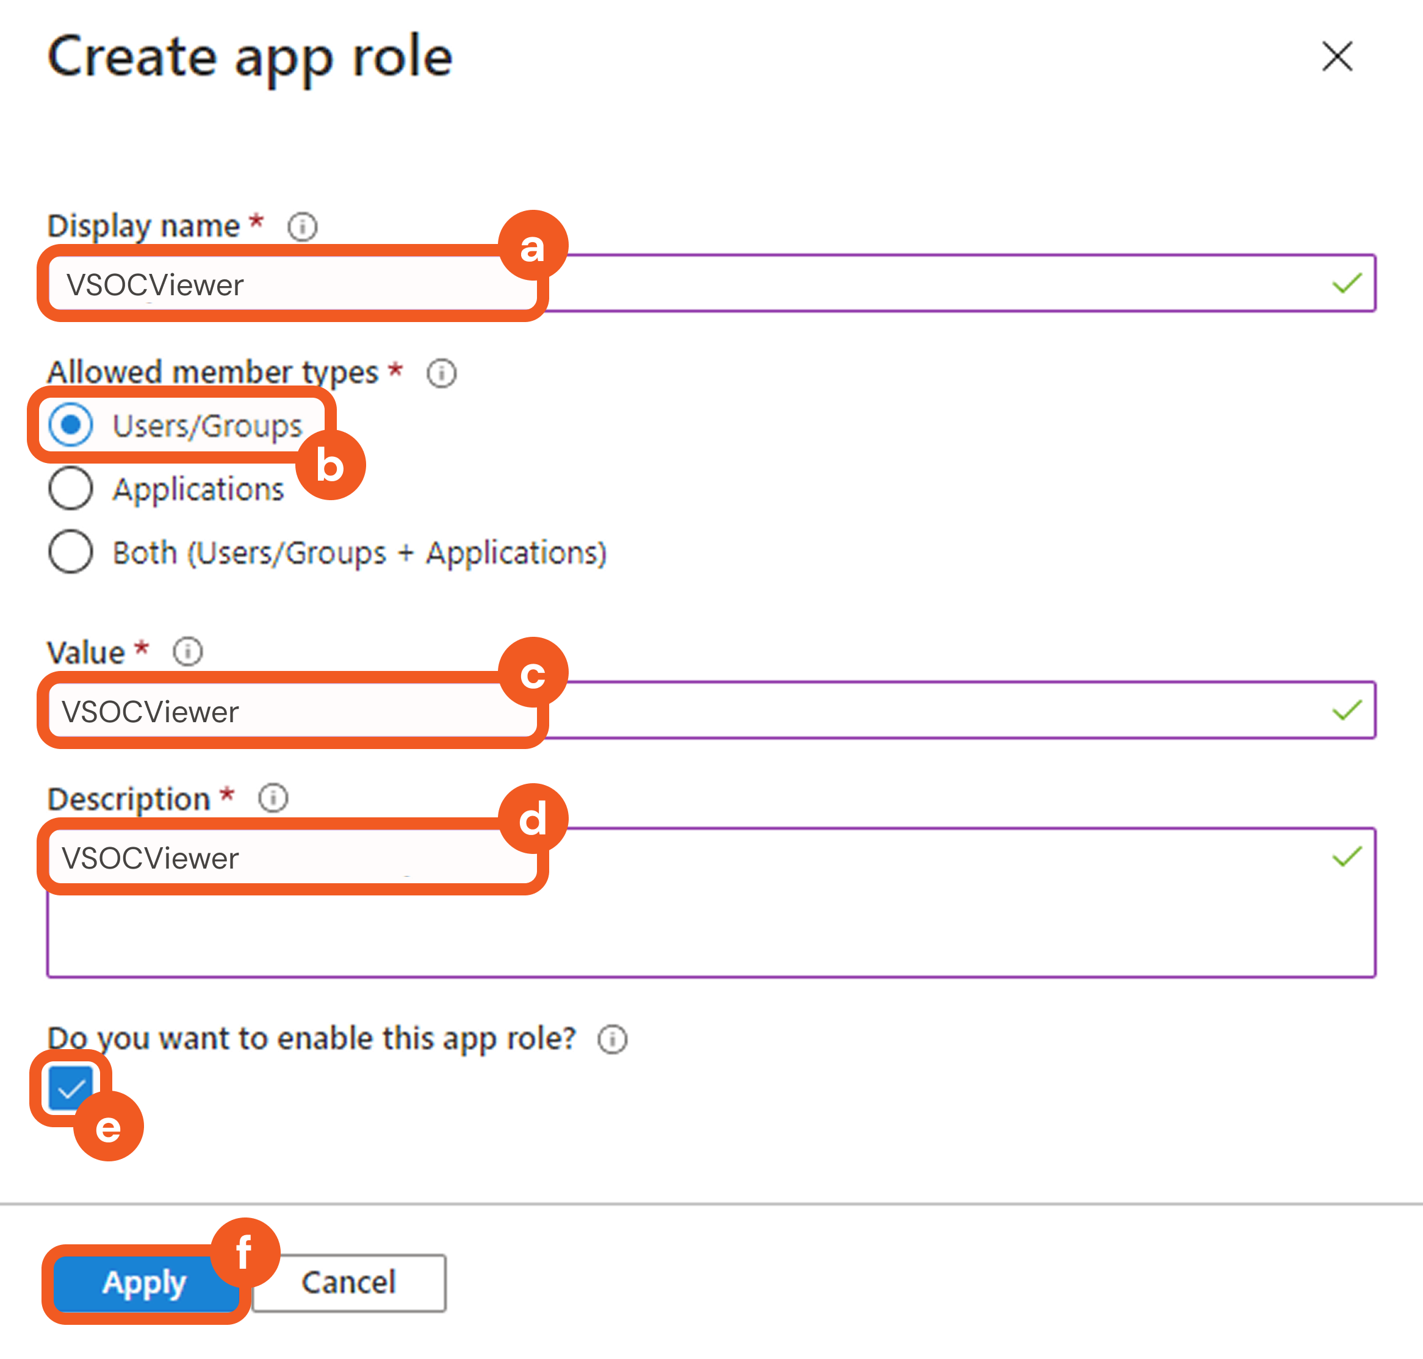Click the Allowed member types info icon

(441, 374)
